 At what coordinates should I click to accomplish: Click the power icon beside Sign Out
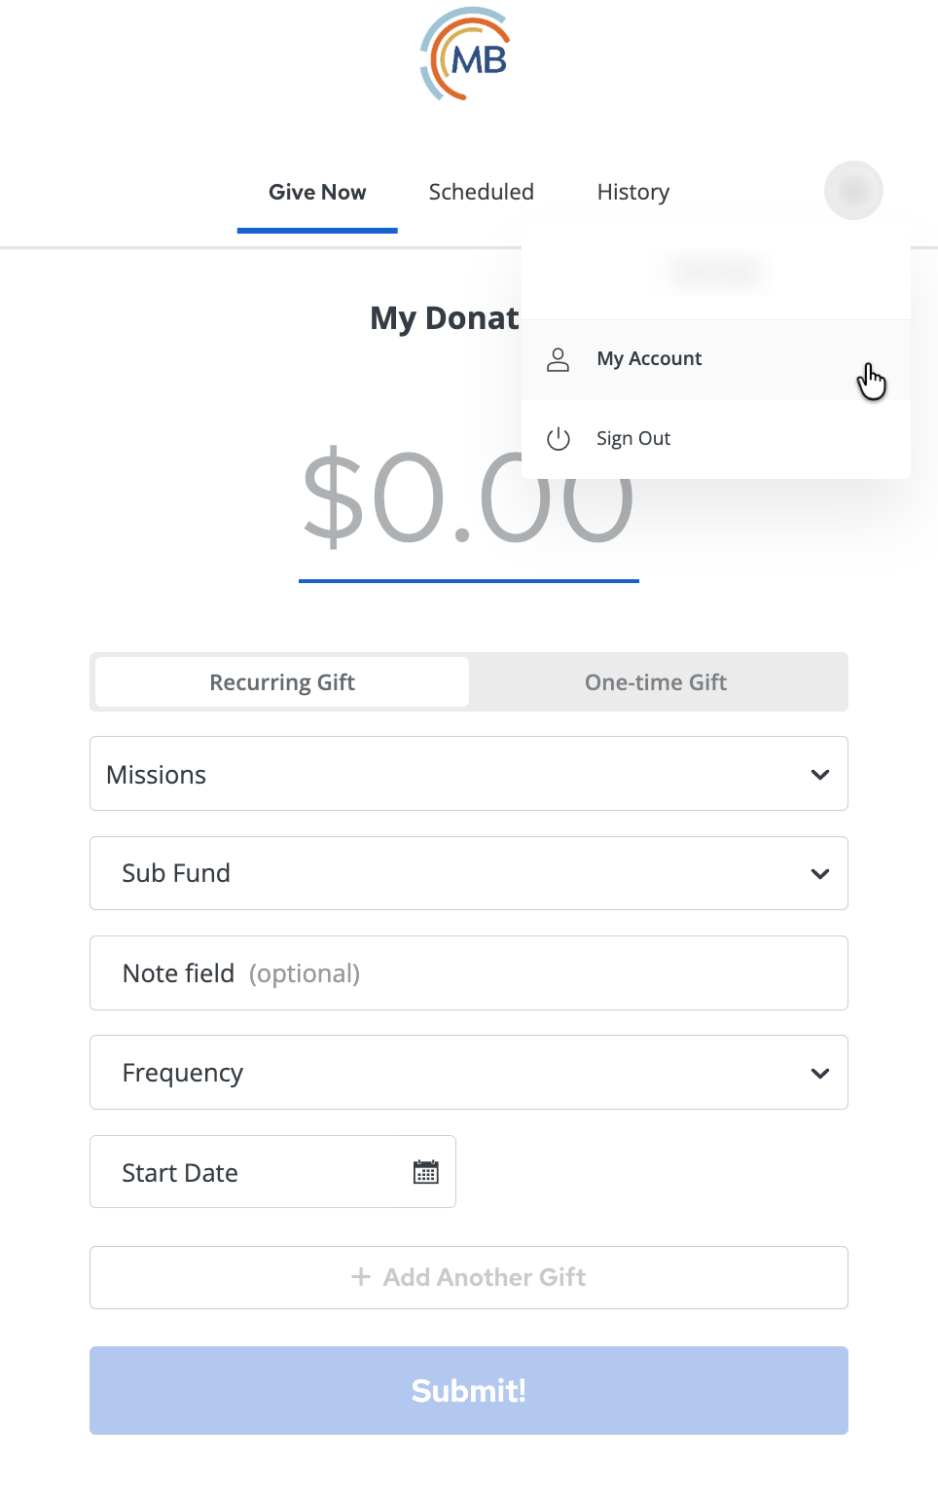(x=558, y=439)
